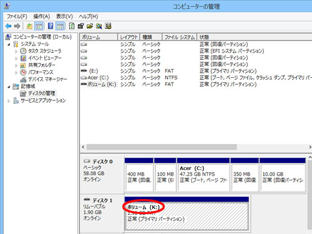Image resolution: width=312 pixels, height=234 pixels.
Task: Click the gray Forward arrow in toolbar
Action: point(17,26)
